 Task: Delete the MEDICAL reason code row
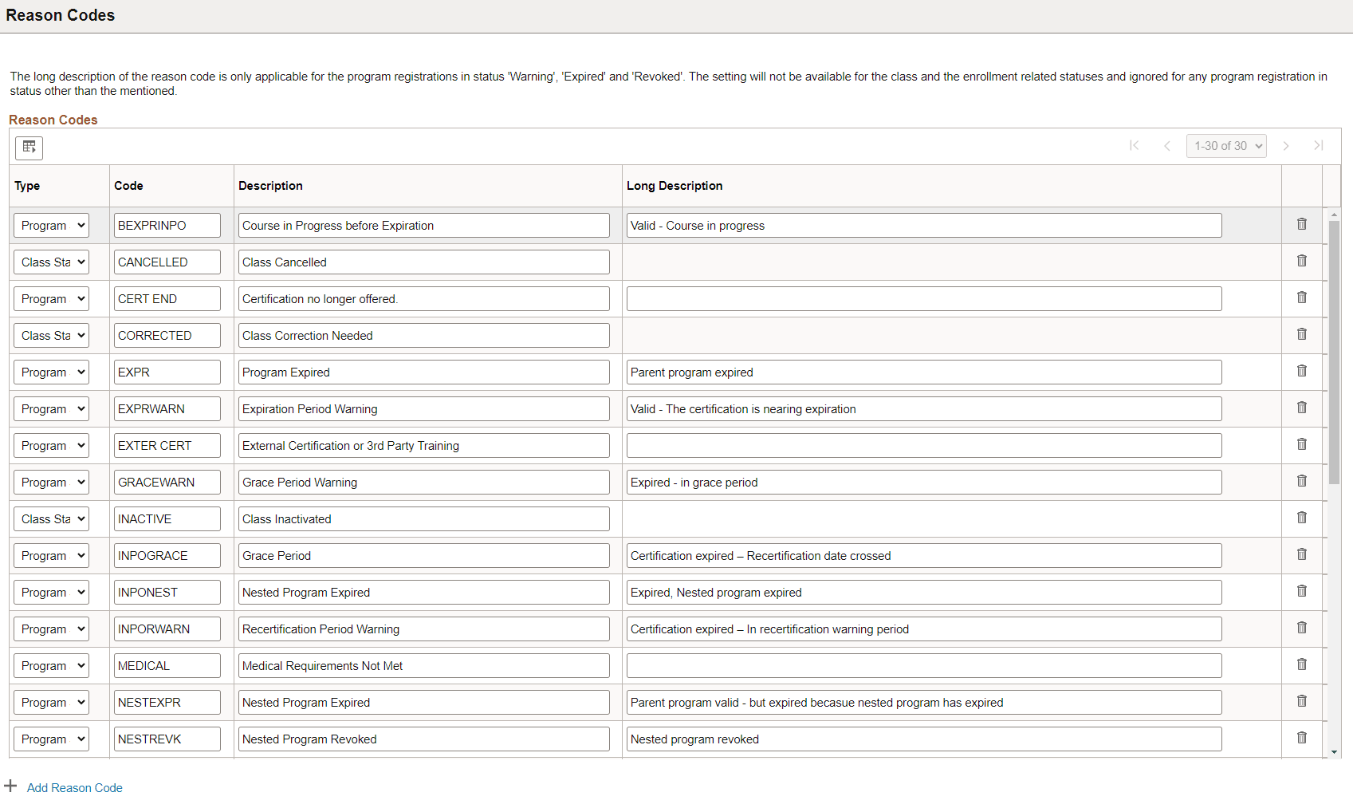pos(1302,664)
